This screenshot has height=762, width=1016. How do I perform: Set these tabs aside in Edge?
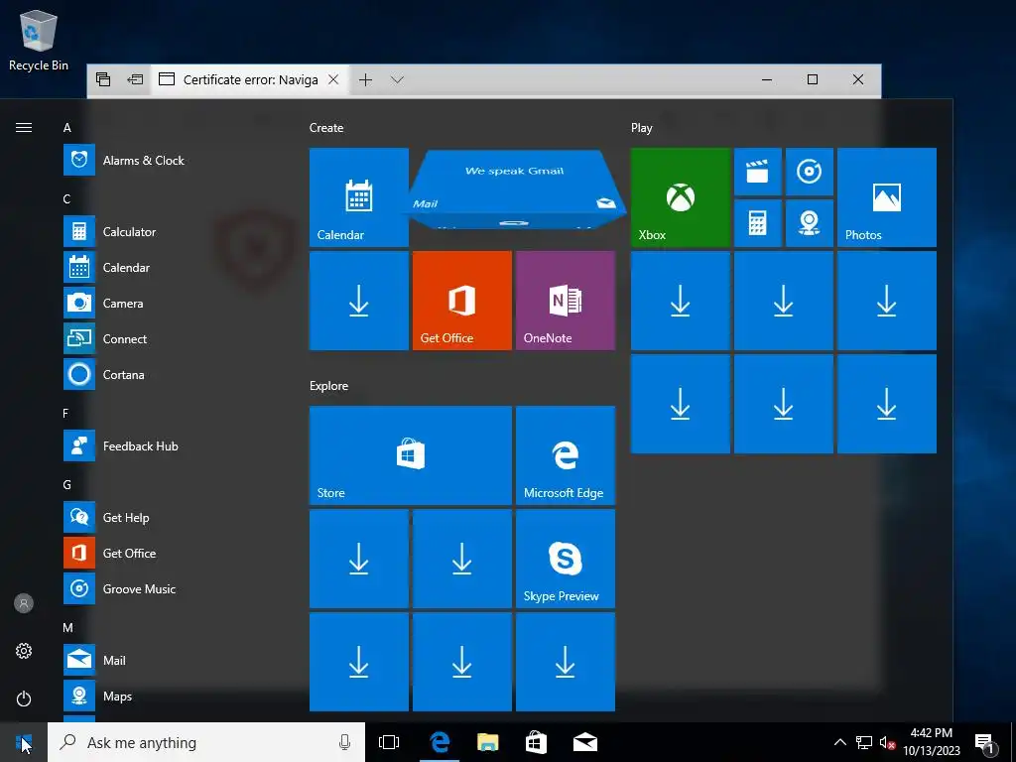[135, 79]
